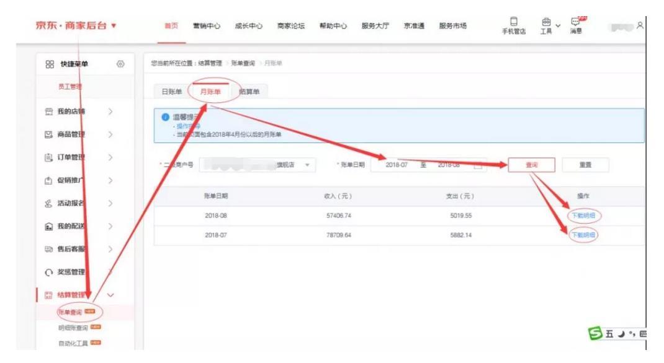The height and width of the screenshot is (363, 664).
Task: Click the 查询 search button
Action: tap(531, 165)
